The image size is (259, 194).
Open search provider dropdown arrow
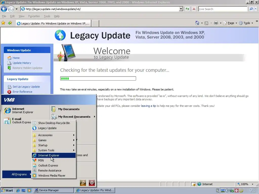[x=256, y=9]
